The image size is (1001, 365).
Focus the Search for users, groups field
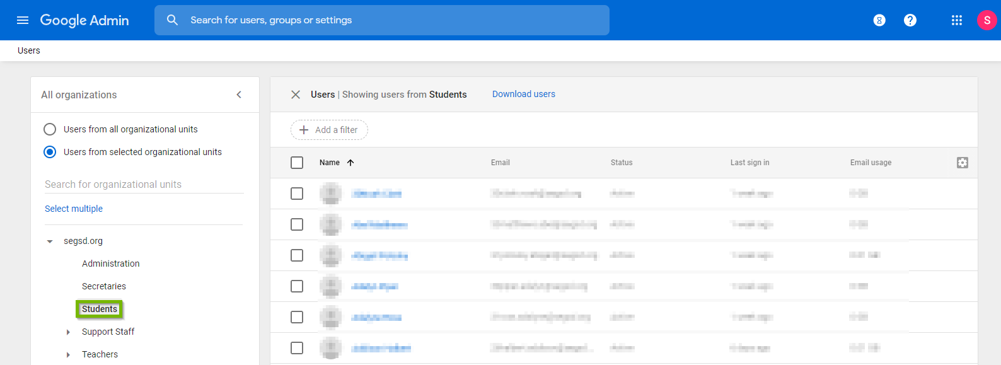click(382, 20)
